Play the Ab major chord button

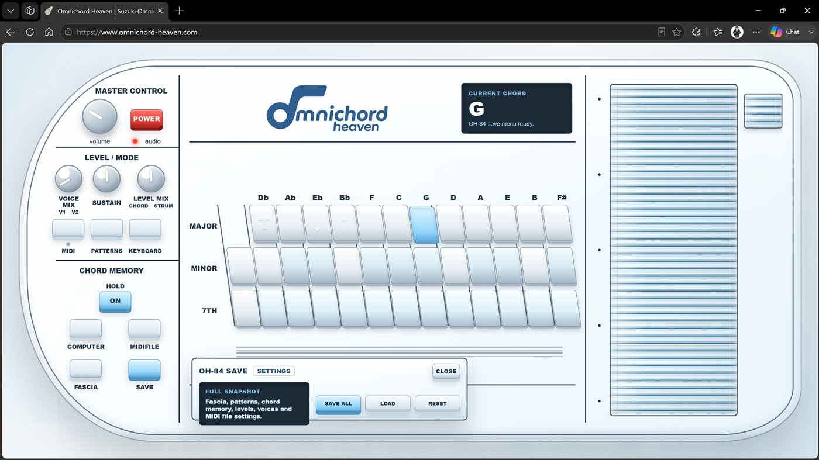click(x=291, y=223)
